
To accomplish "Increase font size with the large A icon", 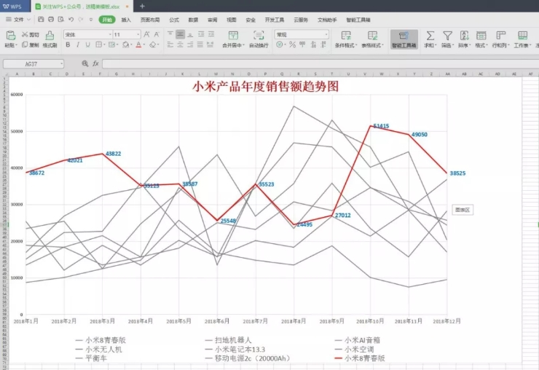I will click(147, 34).
